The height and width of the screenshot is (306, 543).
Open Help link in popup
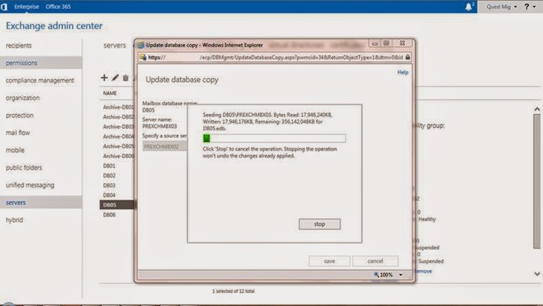[403, 73]
